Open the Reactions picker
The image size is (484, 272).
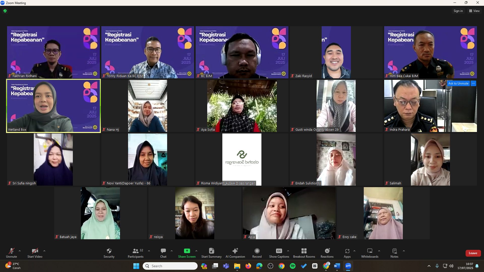[327, 253]
